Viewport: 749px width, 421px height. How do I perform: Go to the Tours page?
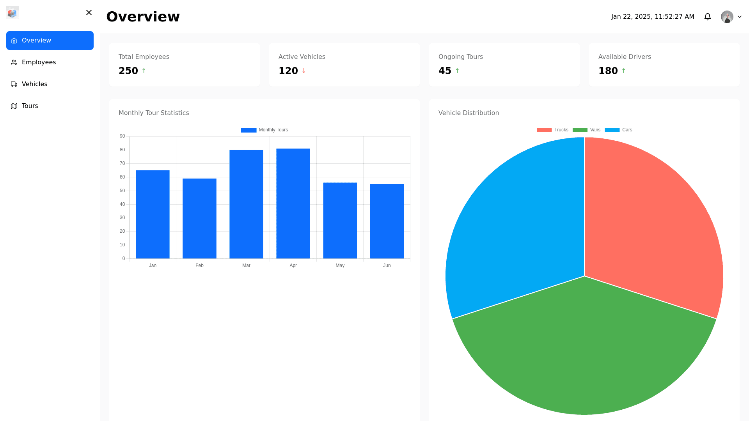pos(30,106)
